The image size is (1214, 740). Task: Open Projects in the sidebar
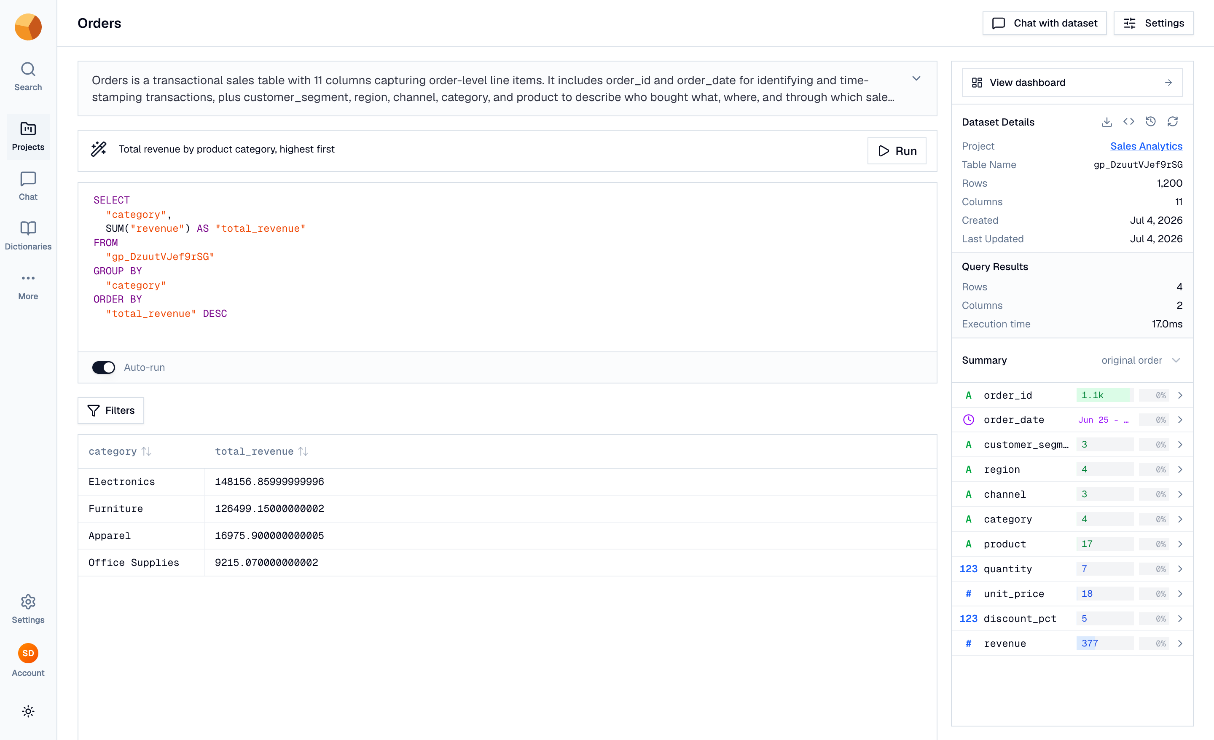click(28, 137)
